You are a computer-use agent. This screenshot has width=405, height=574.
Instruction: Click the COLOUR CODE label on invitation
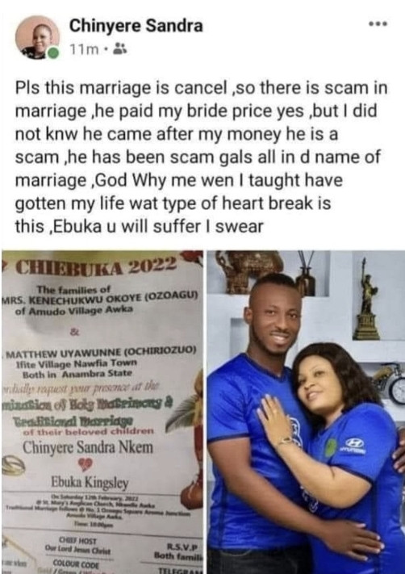(76, 564)
